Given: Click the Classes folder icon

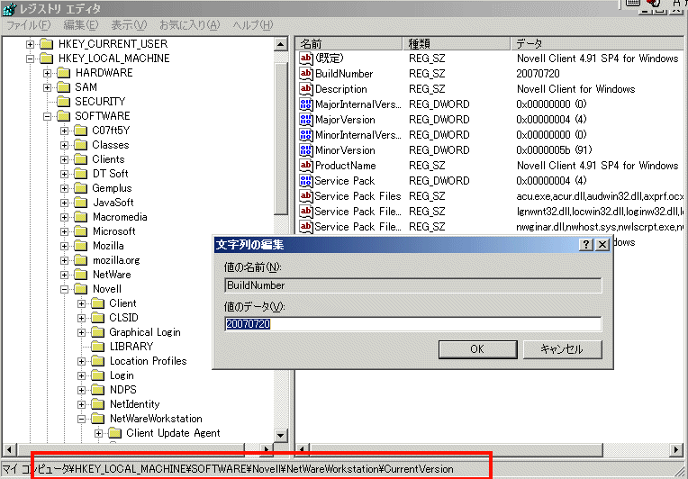Looking at the screenshot, I should pyautogui.click(x=81, y=145).
